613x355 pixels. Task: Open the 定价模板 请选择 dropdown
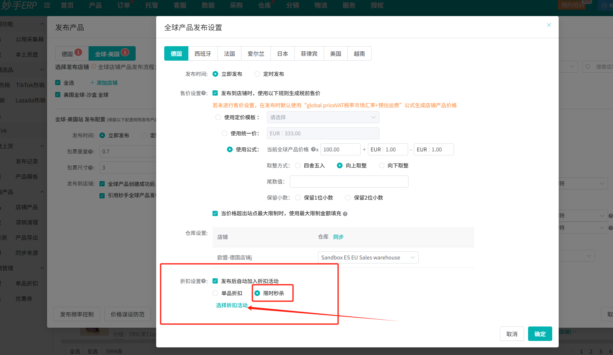click(323, 117)
